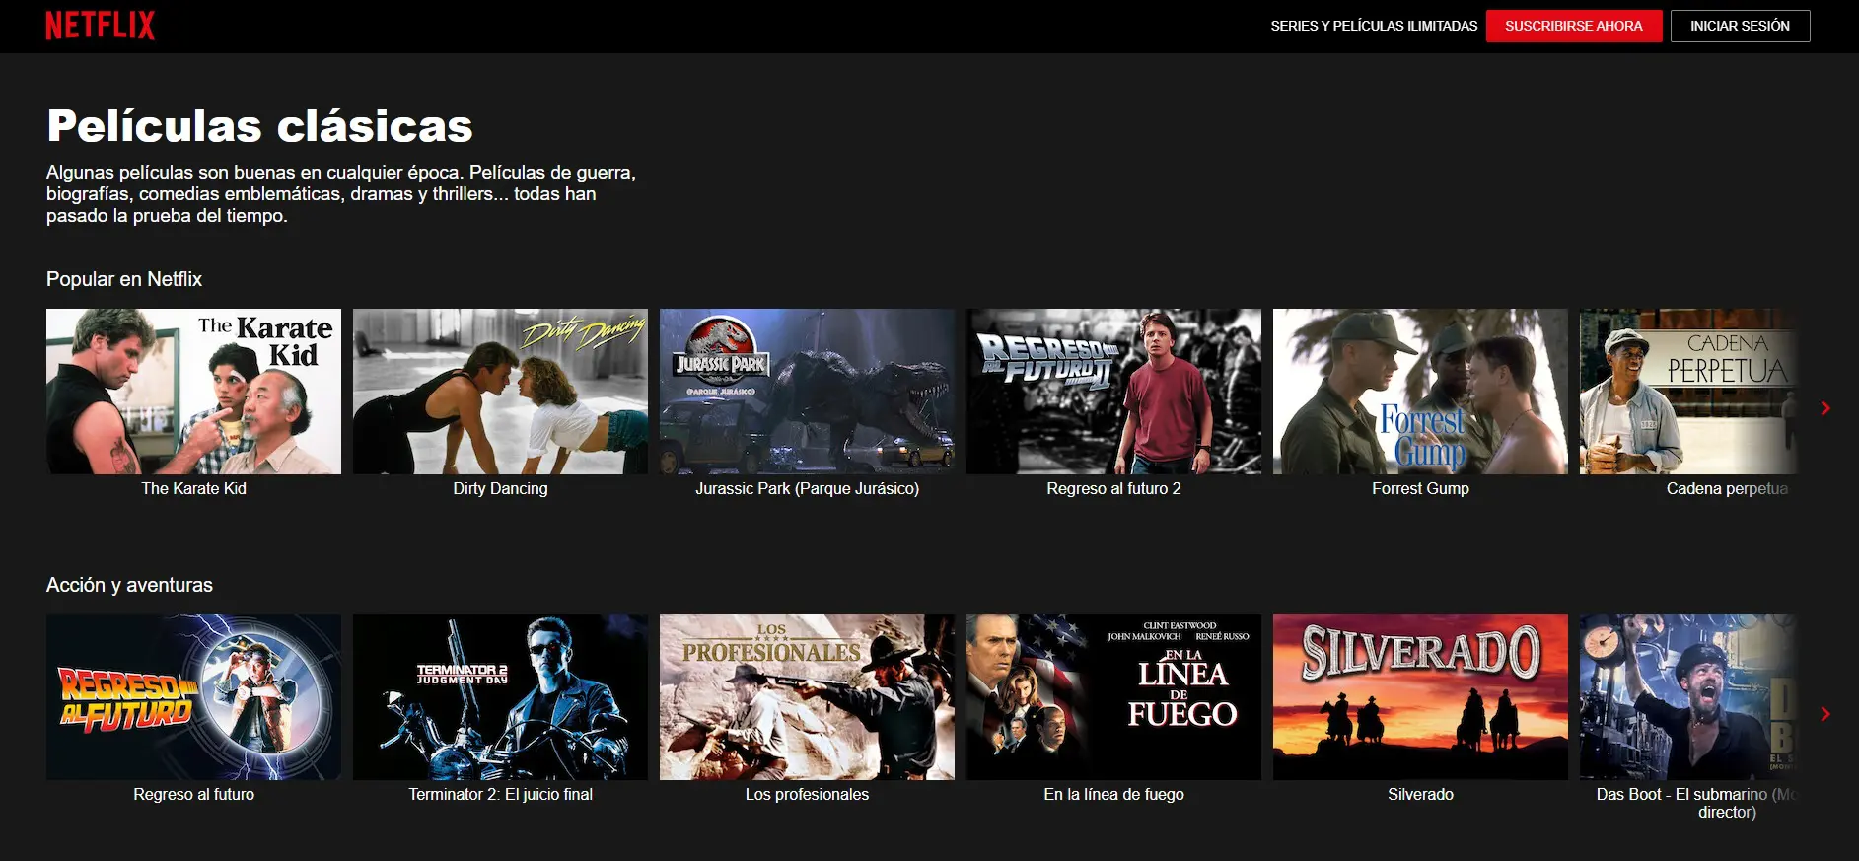Click 'Los profesionales' title text

(x=807, y=794)
